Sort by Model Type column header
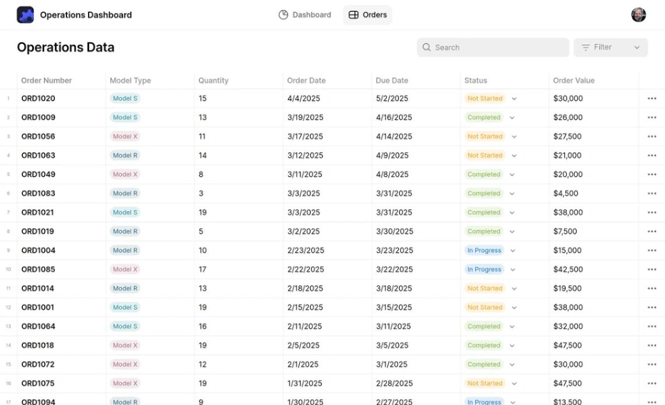The height and width of the screenshot is (405, 665). tap(130, 81)
